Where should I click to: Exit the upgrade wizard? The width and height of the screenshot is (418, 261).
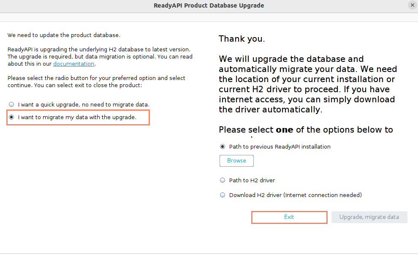click(289, 217)
